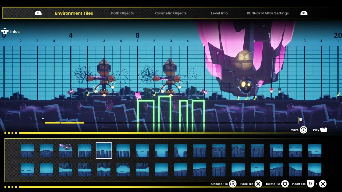Select the last tile in the bottom row
The image size is (342, 192).
click(x=315, y=170)
